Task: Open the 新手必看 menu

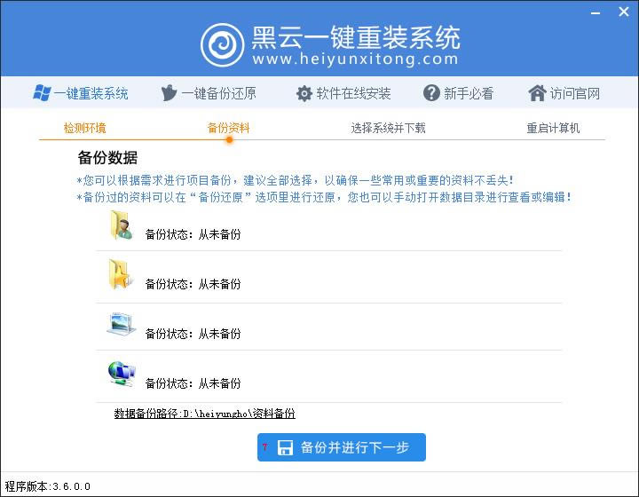Action: click(x=459, y=93)
